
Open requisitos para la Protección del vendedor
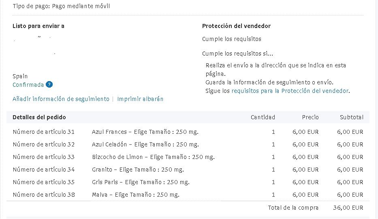[x=290, y=91]
